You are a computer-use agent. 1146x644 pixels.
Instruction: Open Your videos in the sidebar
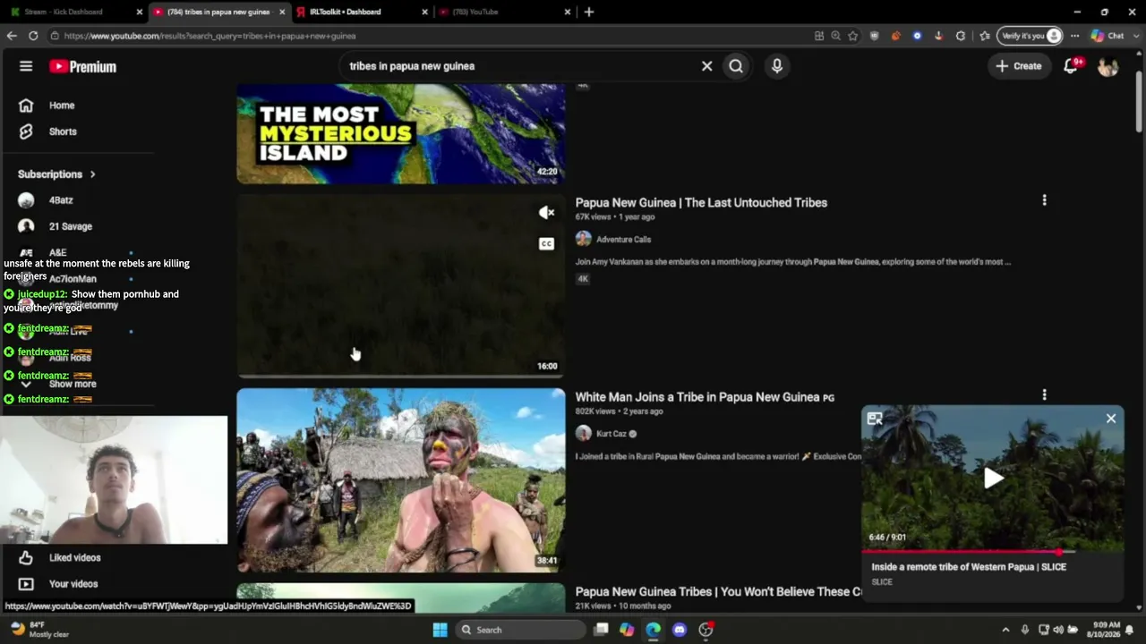click(x=73, y=584)
